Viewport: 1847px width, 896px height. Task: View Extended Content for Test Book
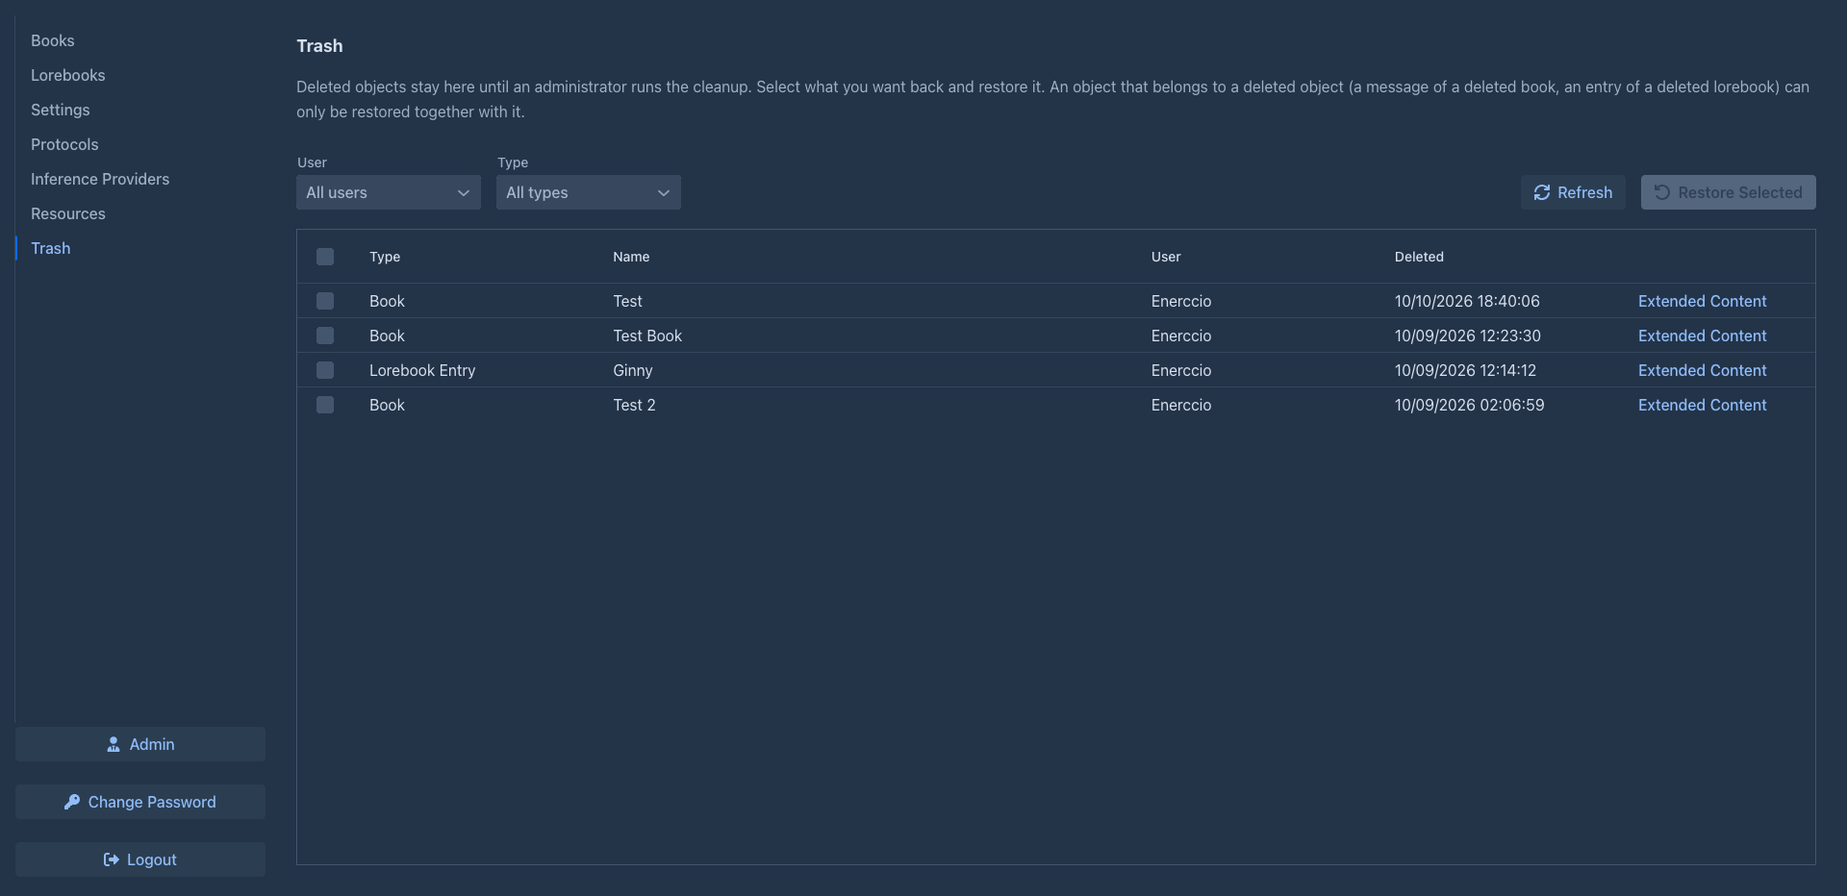pos(1703,336)
